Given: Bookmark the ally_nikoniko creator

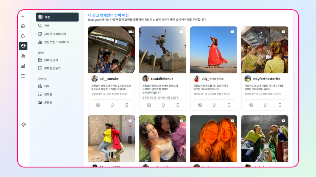Looking at the screenshot, I should (229, 105).
